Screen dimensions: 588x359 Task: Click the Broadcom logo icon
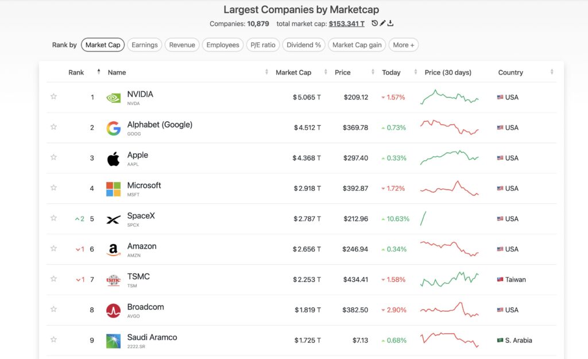(x=113, y=311)
